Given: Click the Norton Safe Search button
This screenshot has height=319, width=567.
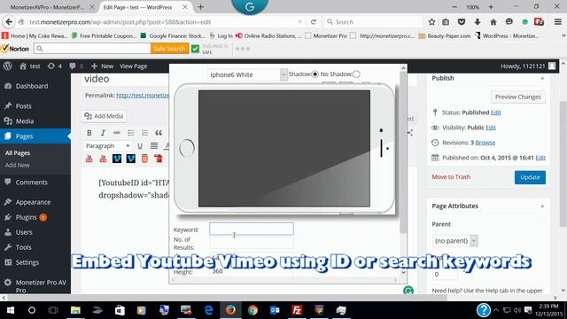Looking at the screenshot, I should (169, 49).
